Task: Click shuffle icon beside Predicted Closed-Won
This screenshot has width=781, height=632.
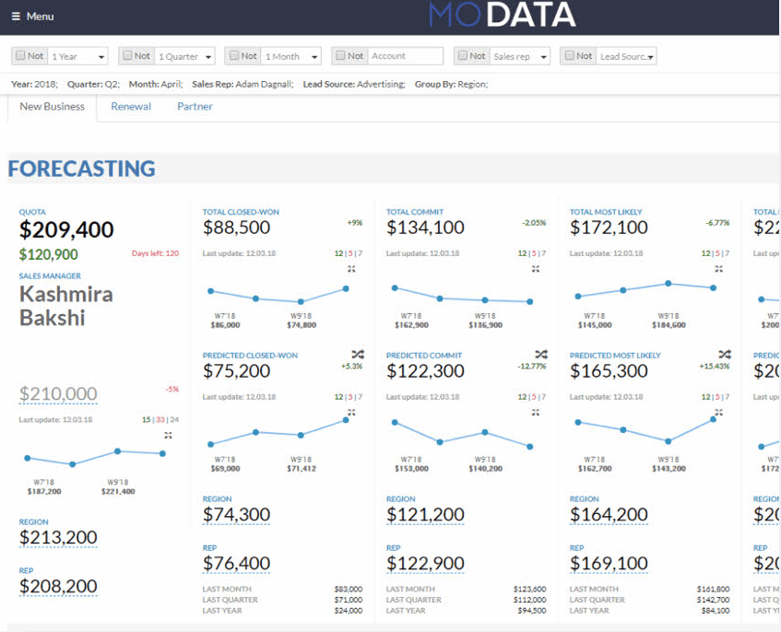Action: pyautogui.click(x=358, y=355)
